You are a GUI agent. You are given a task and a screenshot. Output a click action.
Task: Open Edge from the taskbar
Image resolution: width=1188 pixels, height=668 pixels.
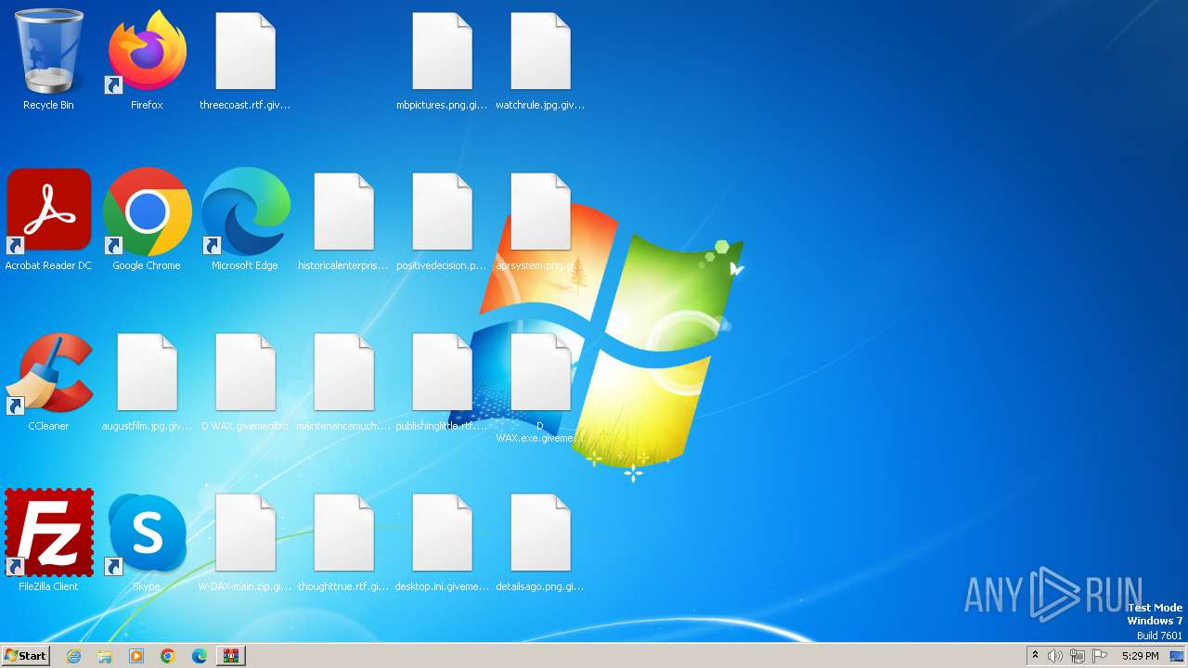point(200,656)
